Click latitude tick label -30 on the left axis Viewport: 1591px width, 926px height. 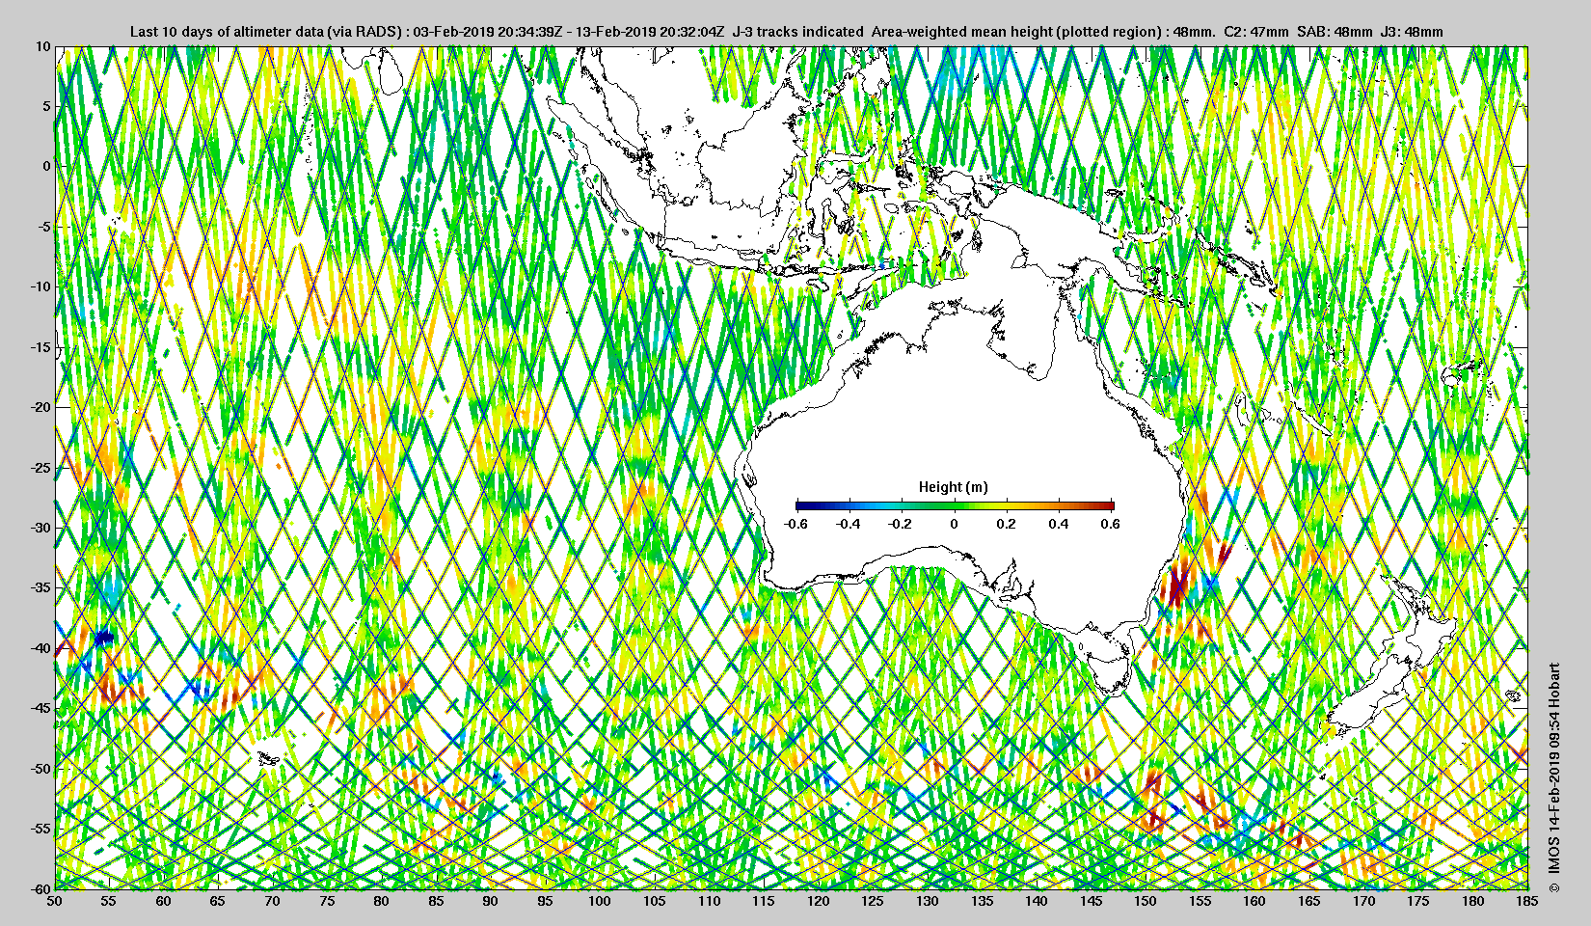point(40,528)
